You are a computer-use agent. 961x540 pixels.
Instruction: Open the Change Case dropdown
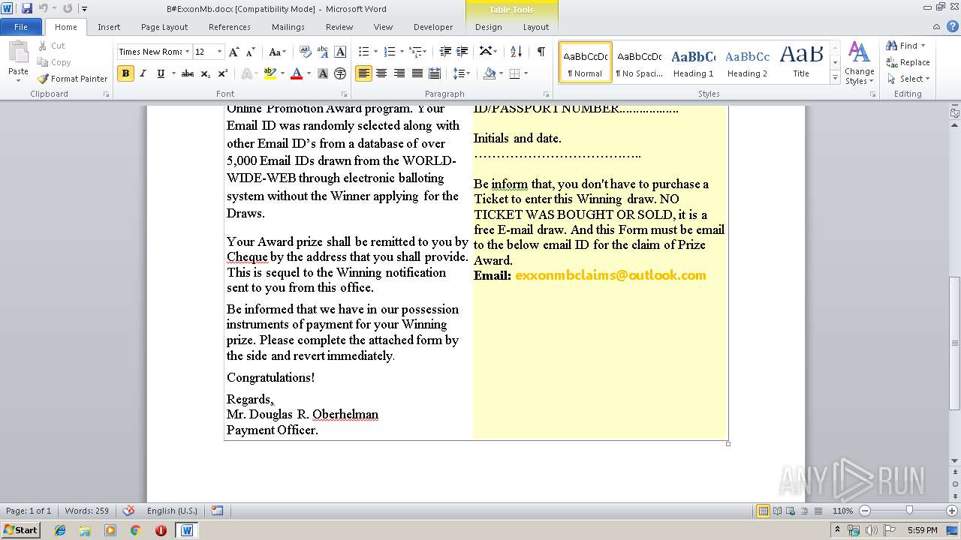pos(277,52)
